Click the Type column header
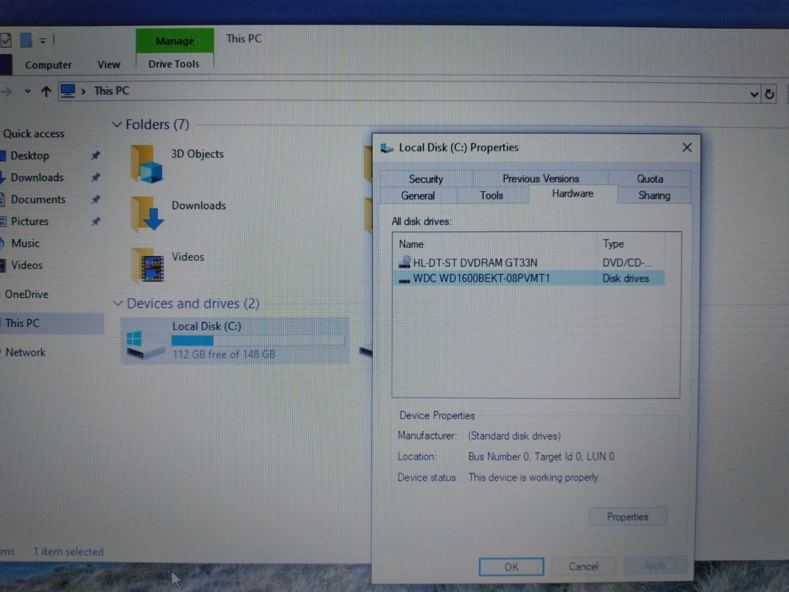 tap(613, 244)
